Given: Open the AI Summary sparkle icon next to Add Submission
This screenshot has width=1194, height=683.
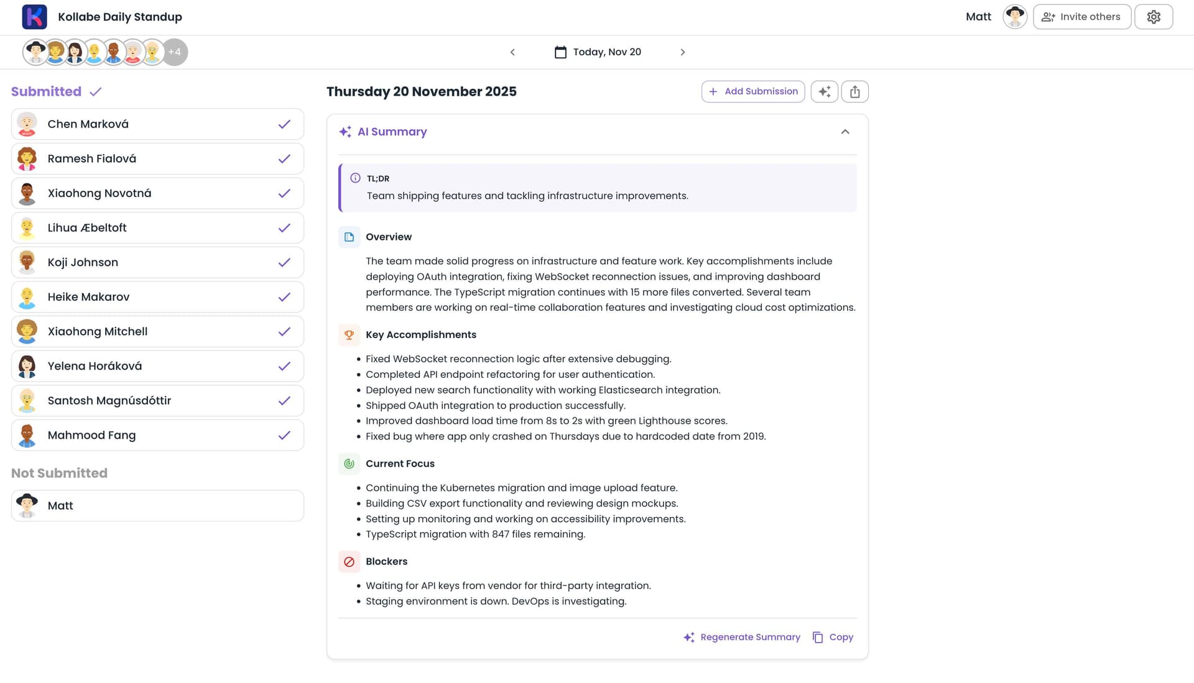Looking at the screenshot, I should (x=824, y=91).
